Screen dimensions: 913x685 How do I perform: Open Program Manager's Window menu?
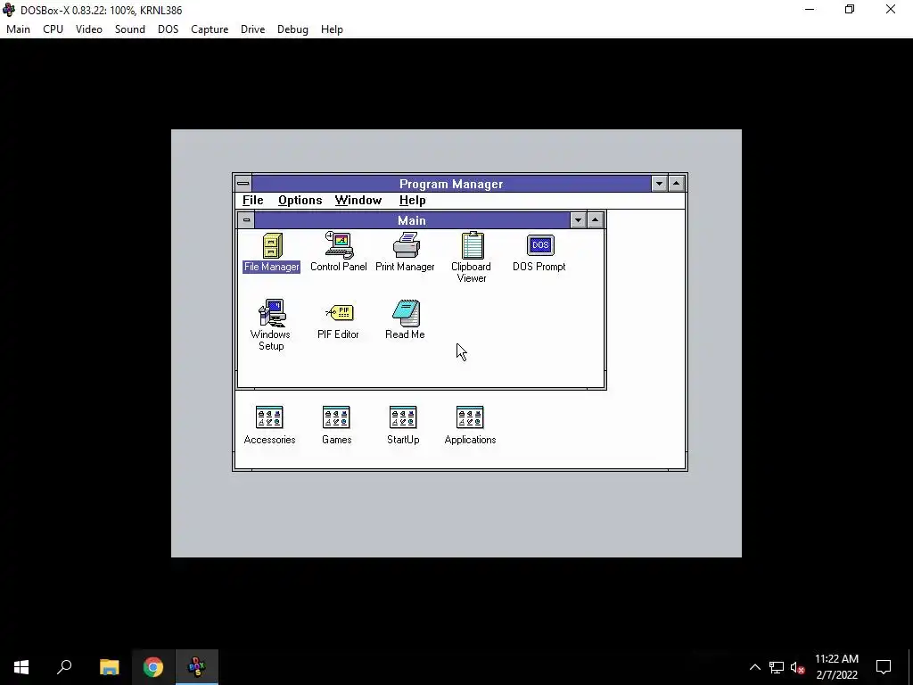tap(358, 201)
